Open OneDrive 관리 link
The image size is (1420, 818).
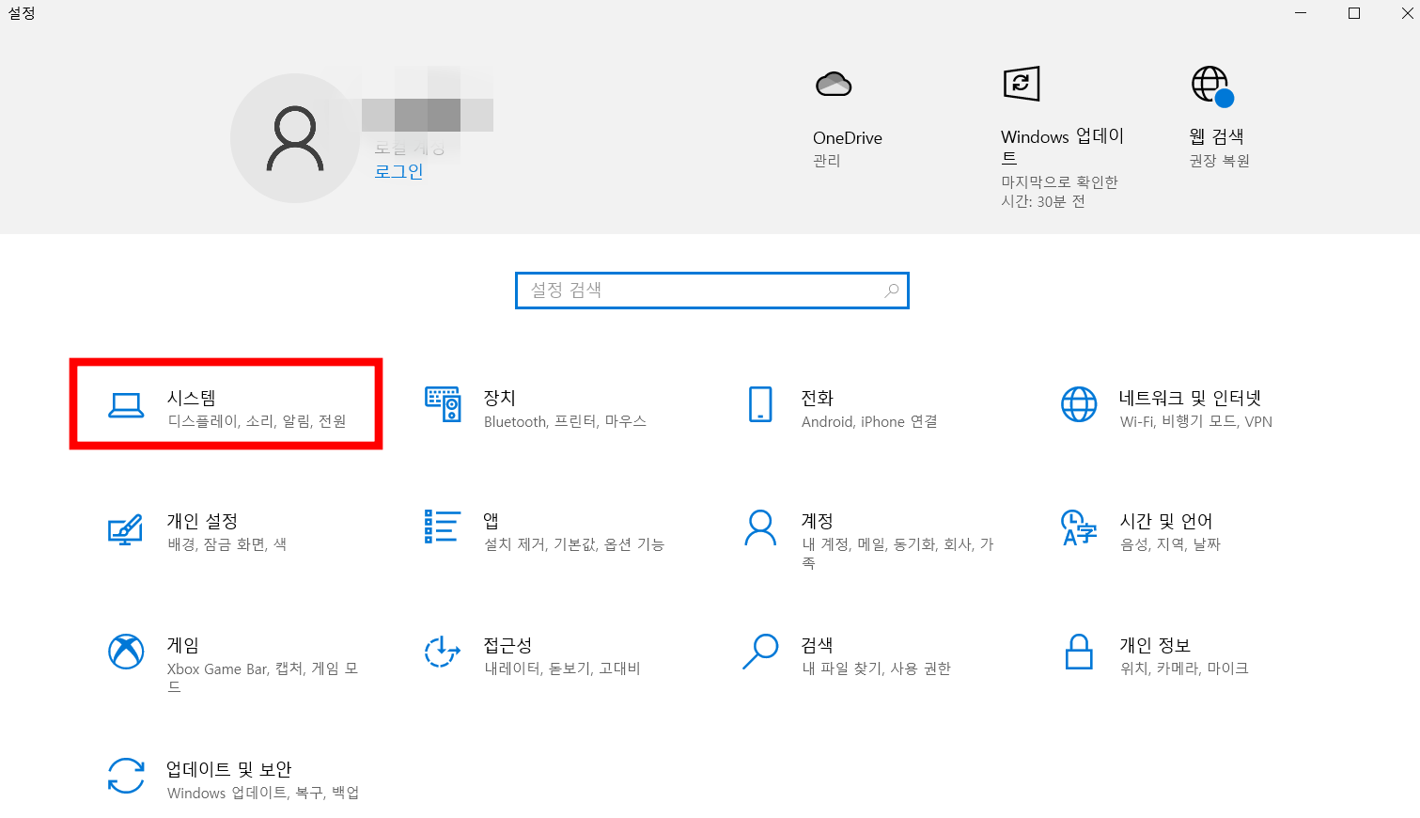click(x=827, y=161)
